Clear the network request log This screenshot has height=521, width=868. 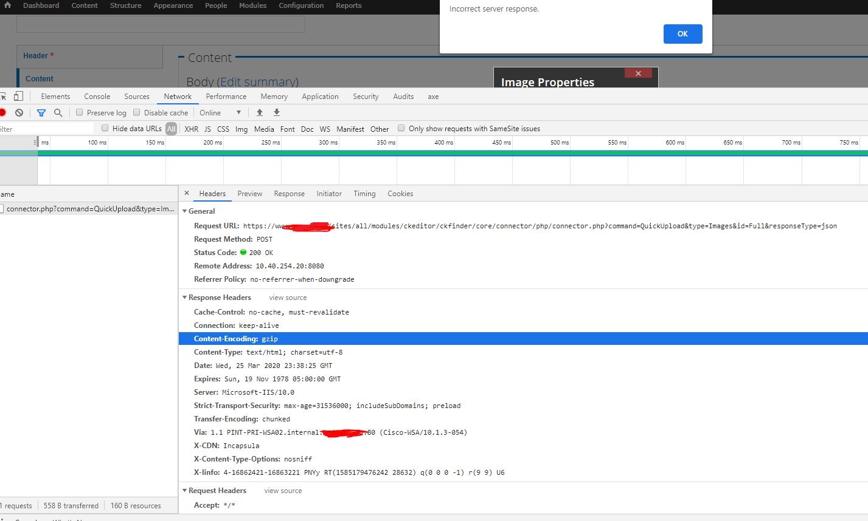point(19,112)
